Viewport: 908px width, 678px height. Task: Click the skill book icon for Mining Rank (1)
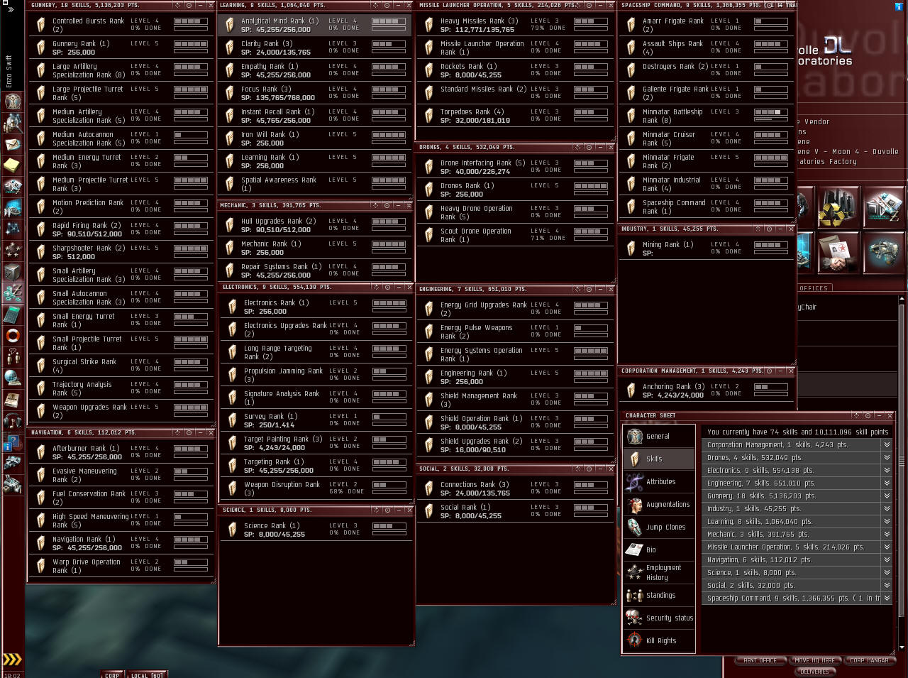[631, 248]
